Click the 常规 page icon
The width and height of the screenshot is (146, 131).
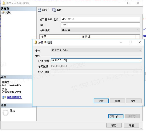pos(3,13)
